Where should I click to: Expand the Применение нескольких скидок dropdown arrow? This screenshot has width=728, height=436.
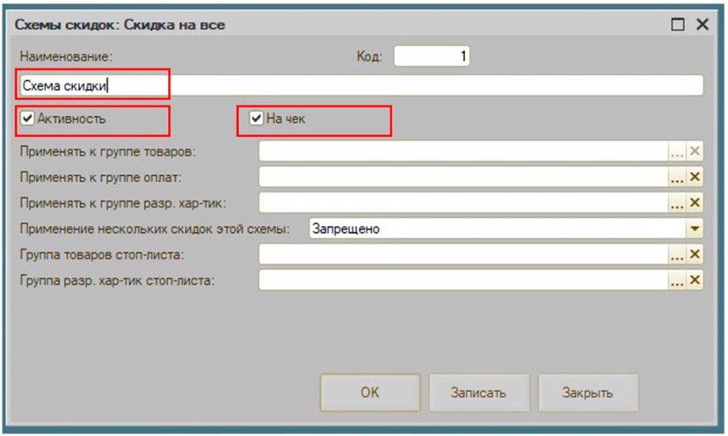(x=695, y=228)
